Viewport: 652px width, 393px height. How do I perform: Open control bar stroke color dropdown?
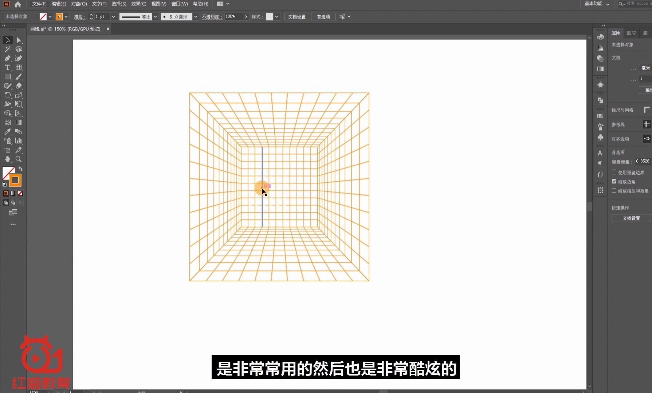coord(66,17)
